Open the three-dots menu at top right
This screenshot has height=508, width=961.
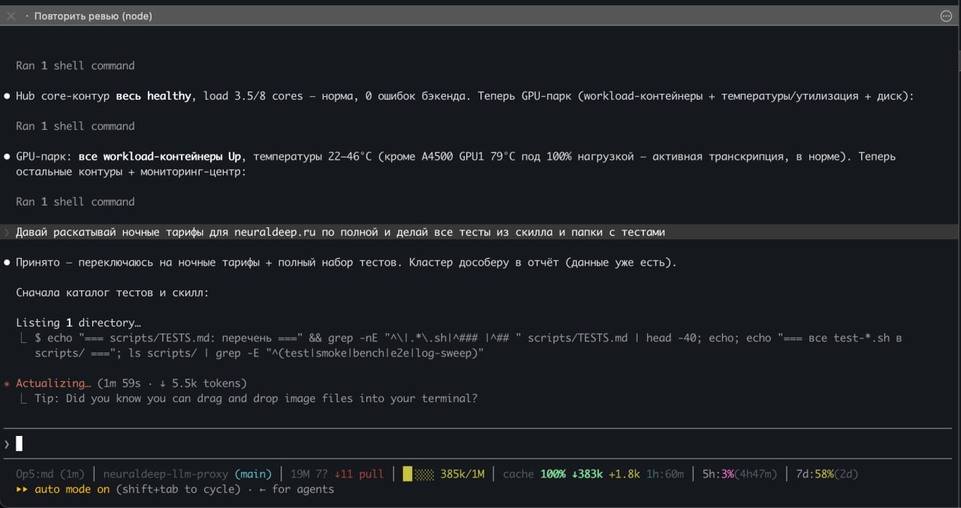point(946,16)
